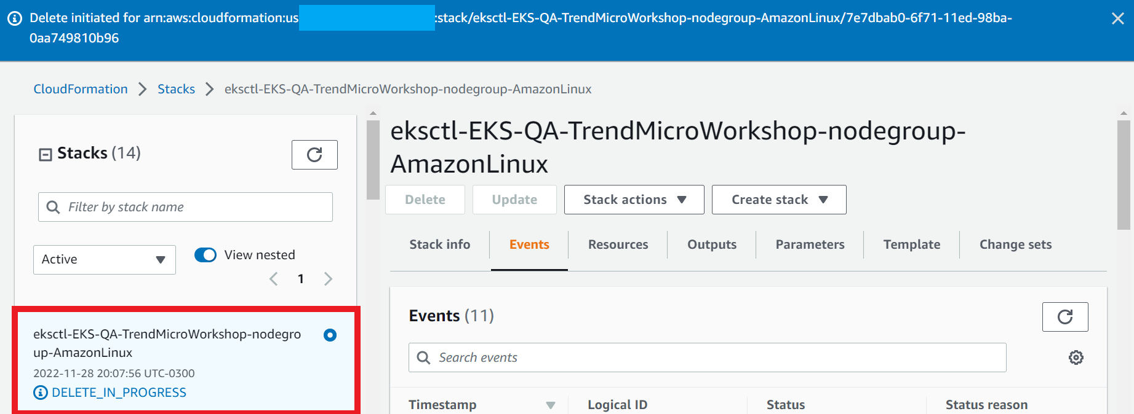The width and height of the screenshot is (1134, 414).
Task: Click the Delete button
Action: tap(425, 200)
